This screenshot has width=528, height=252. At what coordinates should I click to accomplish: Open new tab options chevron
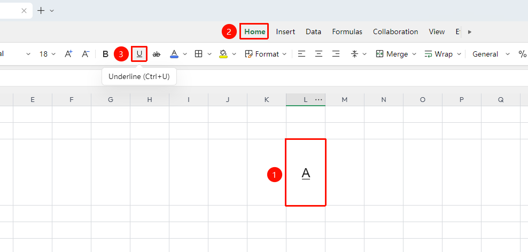[52, 11]
